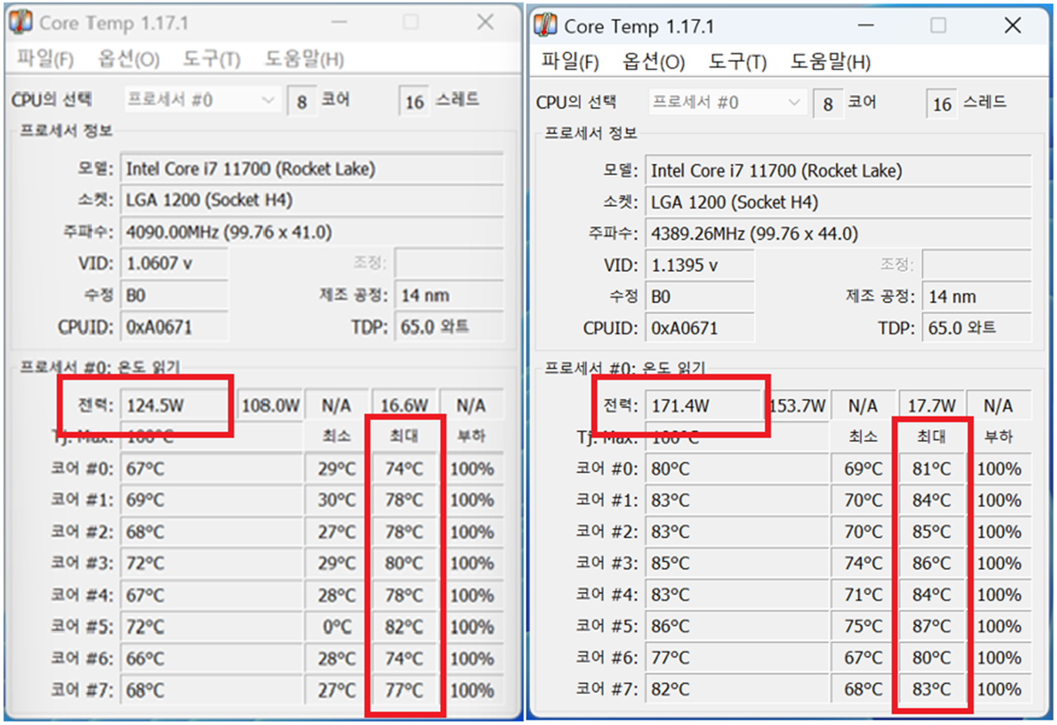
Task: Click core count box 8, right window
Action: 828,103
